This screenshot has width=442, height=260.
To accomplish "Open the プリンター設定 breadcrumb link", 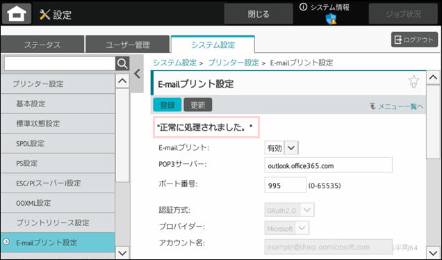I will coord(234,63).
